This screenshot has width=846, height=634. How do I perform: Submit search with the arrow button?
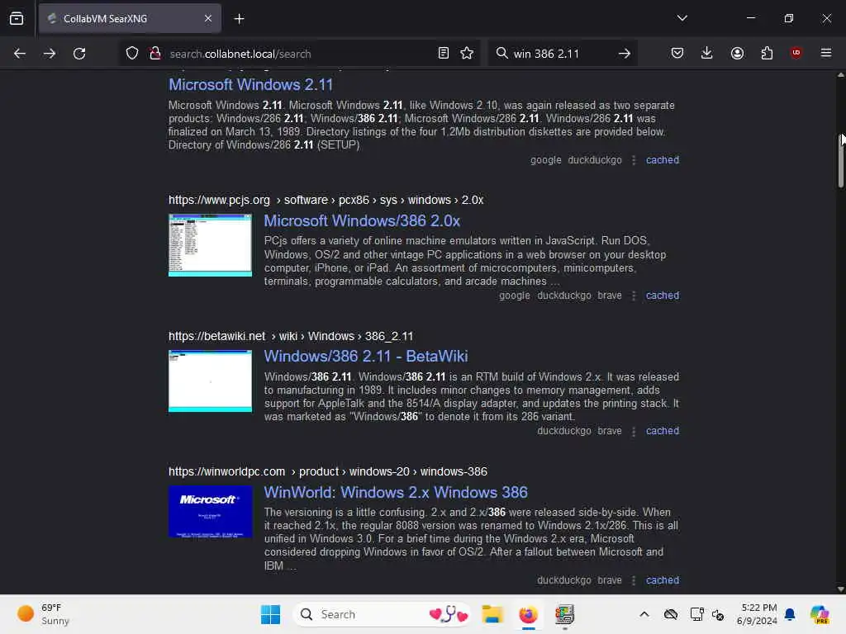(625, 54)
